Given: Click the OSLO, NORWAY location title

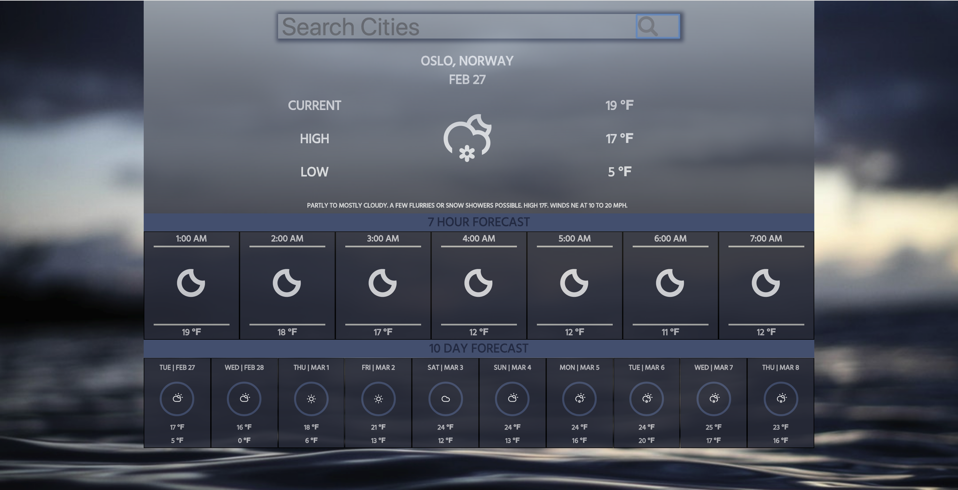Looking at the screenshot, I should (x=467, y=61).
